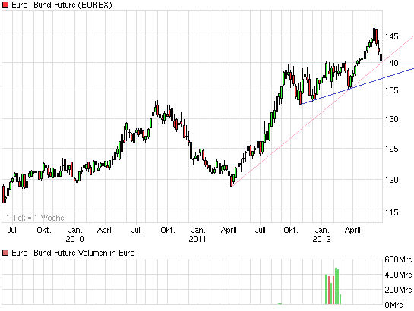414x311 pixels.
Task: Click the 140 price axis label
Action: click(x=391, y=63)
